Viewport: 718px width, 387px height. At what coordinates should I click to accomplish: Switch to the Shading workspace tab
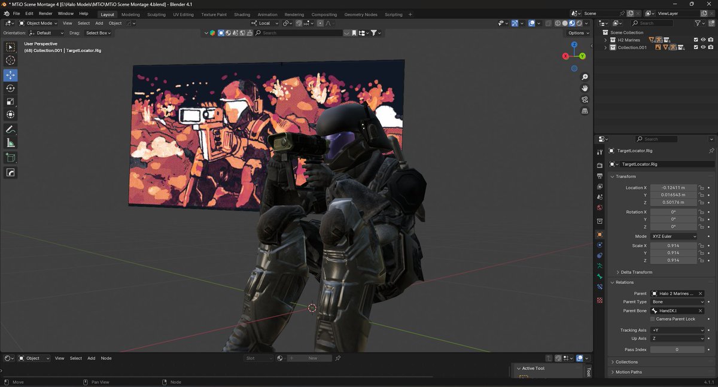tap(242, 14)
